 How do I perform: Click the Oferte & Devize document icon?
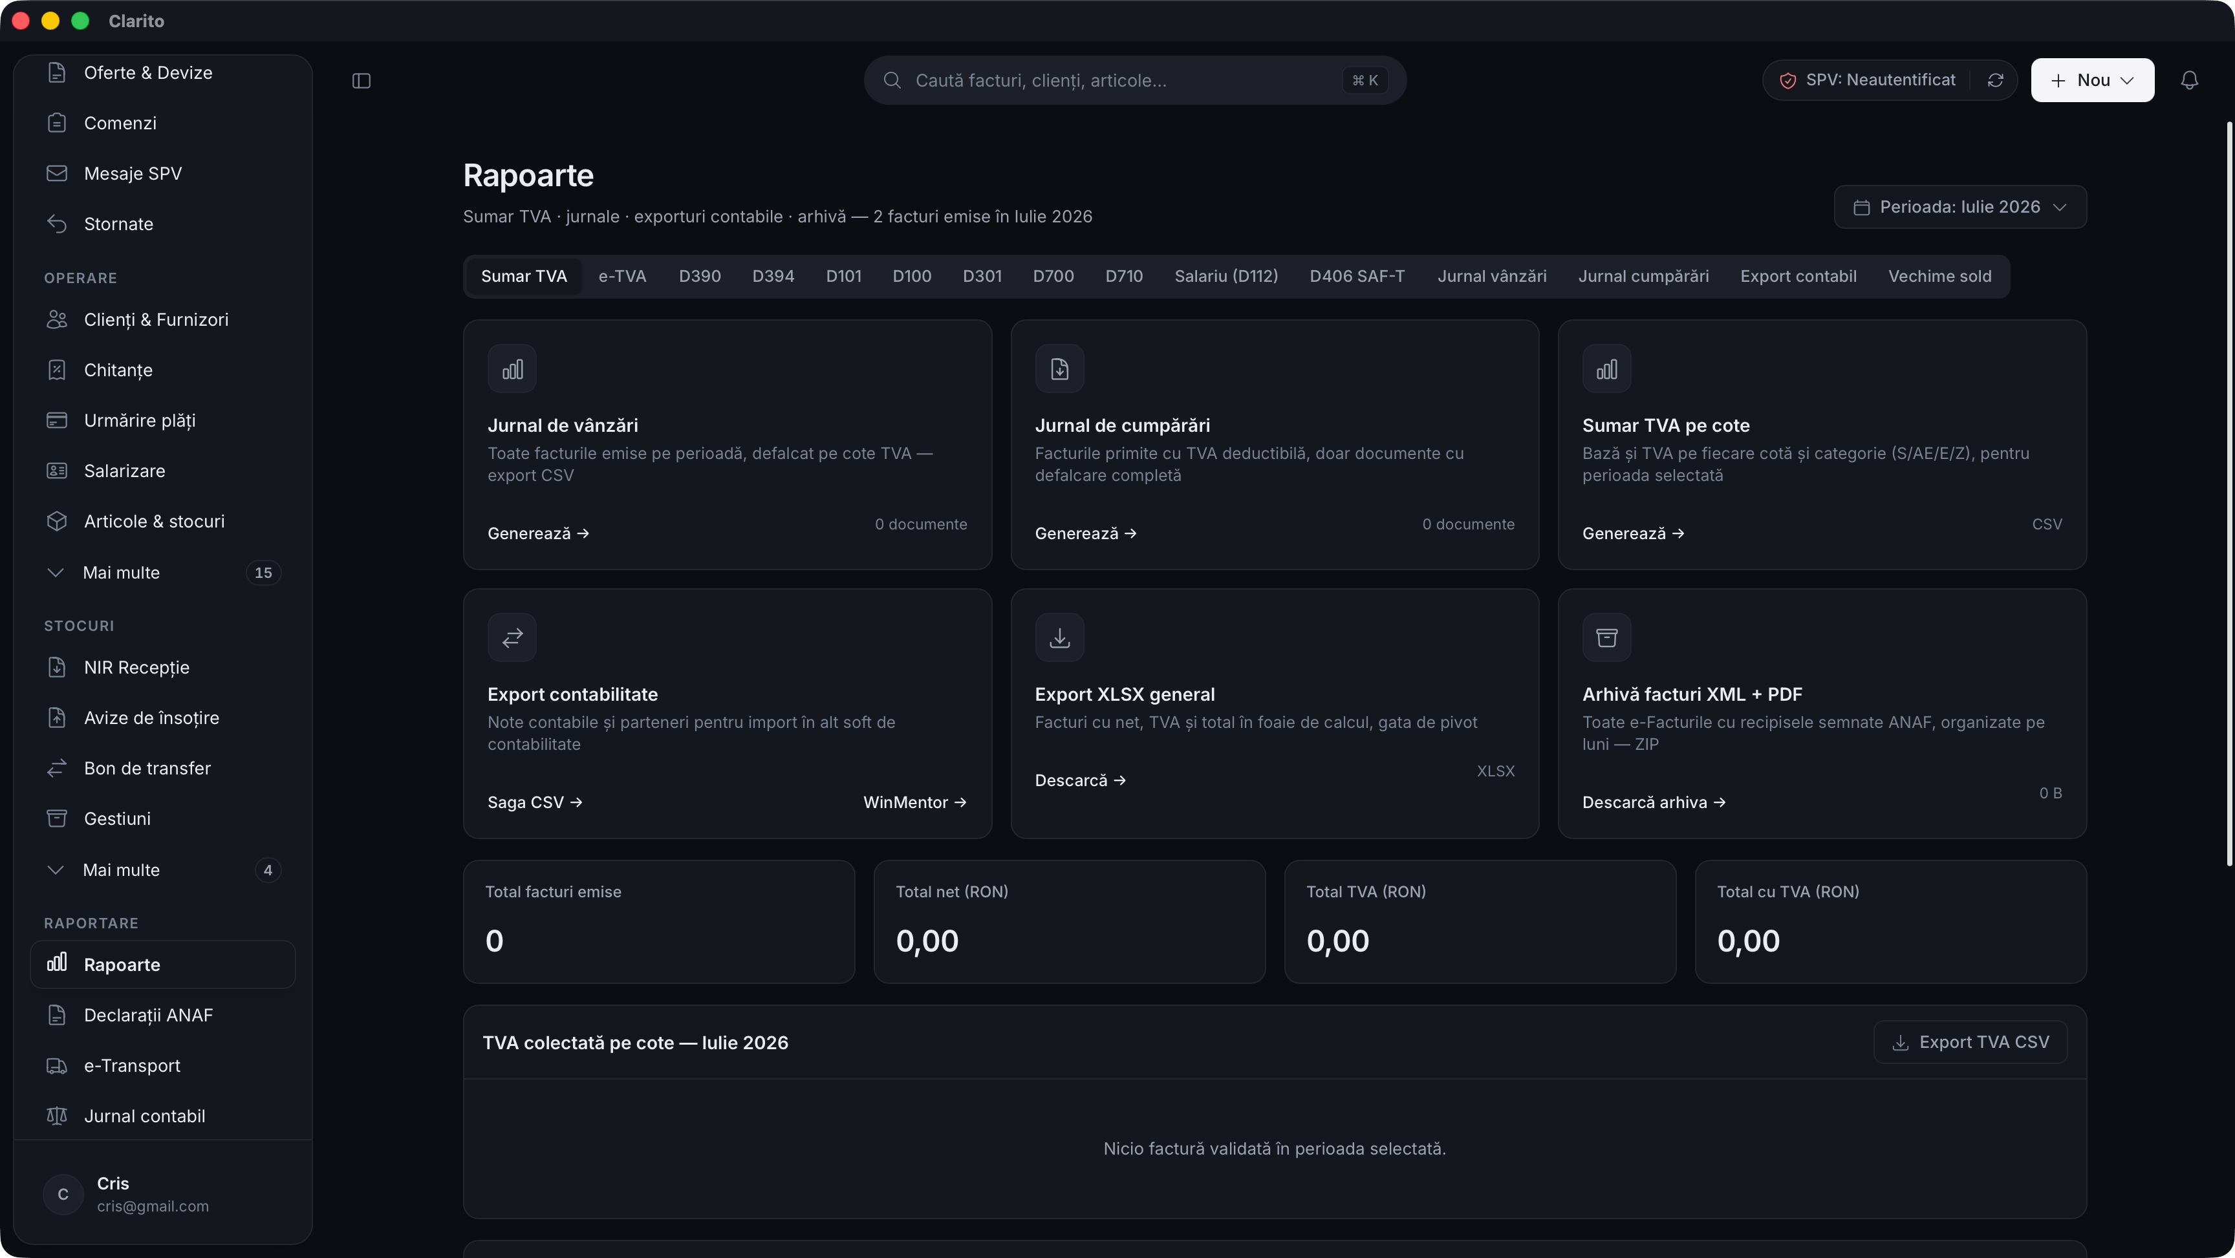(56, 73)
